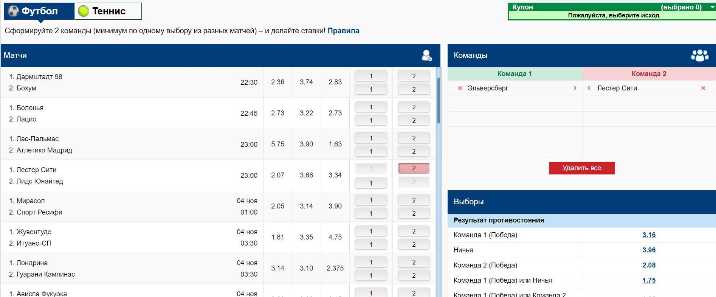Click the 'Результат противостояния' section heading
This screenshot has height=297, width=716.
(499, 220)
